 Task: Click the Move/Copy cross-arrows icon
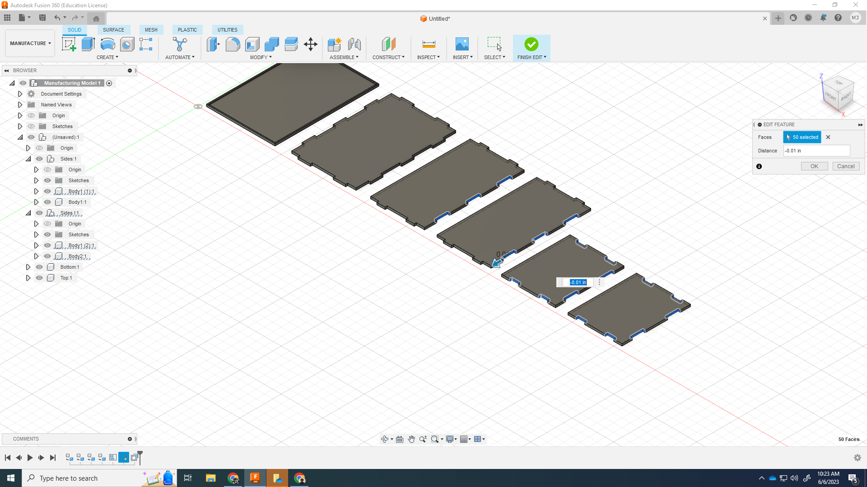click(x=311, y=44)
